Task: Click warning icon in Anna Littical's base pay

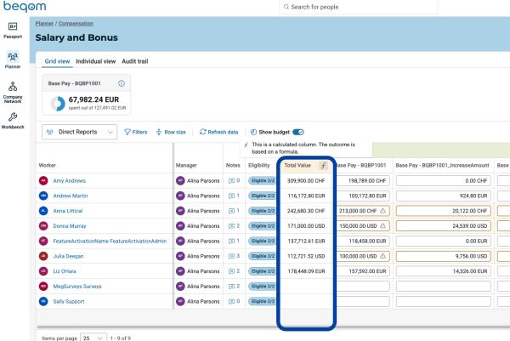Action: [x=382, y=210]
